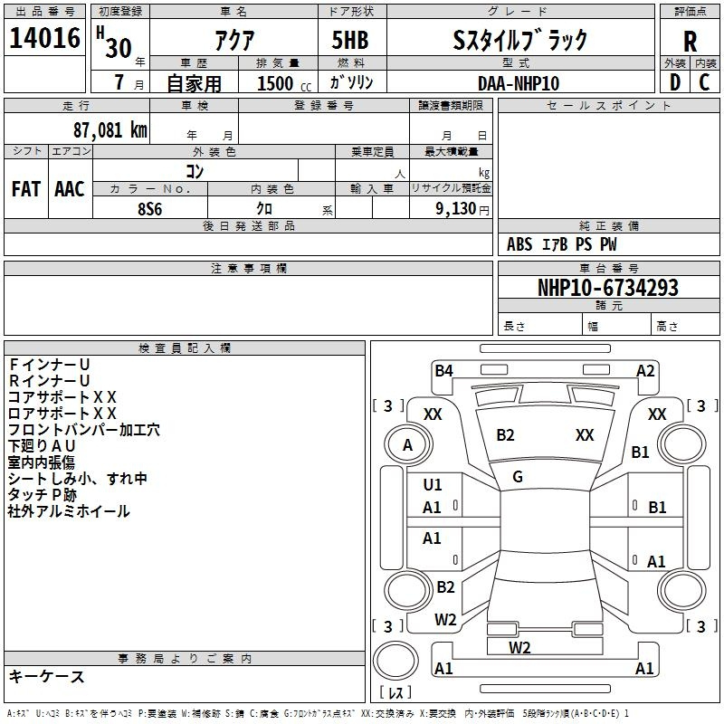Click the A2 mark on diagram
The width and height of the screenshot is (724, 724).
click(645, 371)
